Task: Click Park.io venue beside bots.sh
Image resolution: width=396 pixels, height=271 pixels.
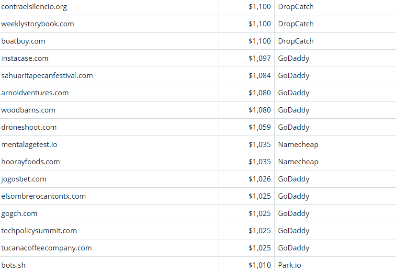Action: point(290,265)
